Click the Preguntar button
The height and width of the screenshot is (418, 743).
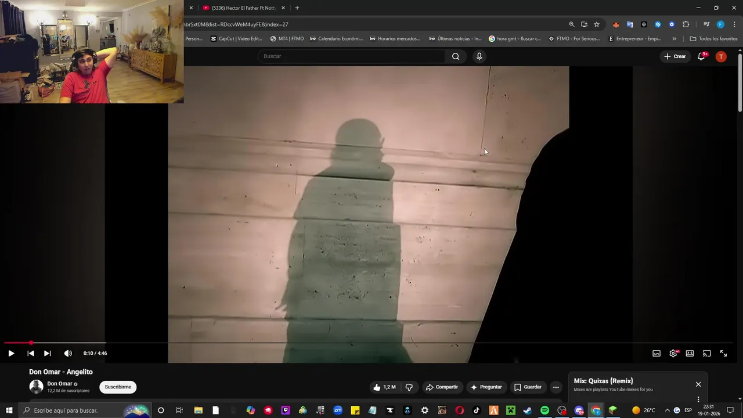tap(486, 387)
